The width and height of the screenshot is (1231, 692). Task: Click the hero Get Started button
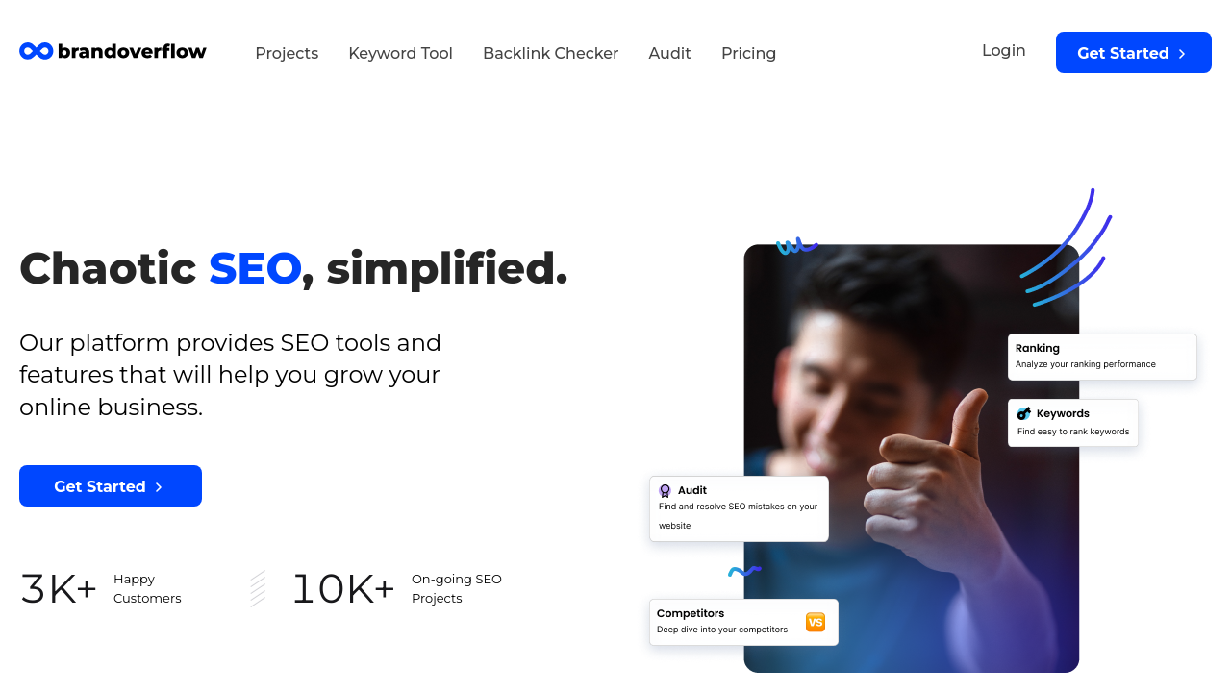(x=111, y=486)
